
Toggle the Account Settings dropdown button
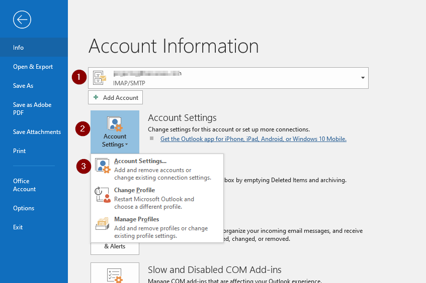click(115, 132)
